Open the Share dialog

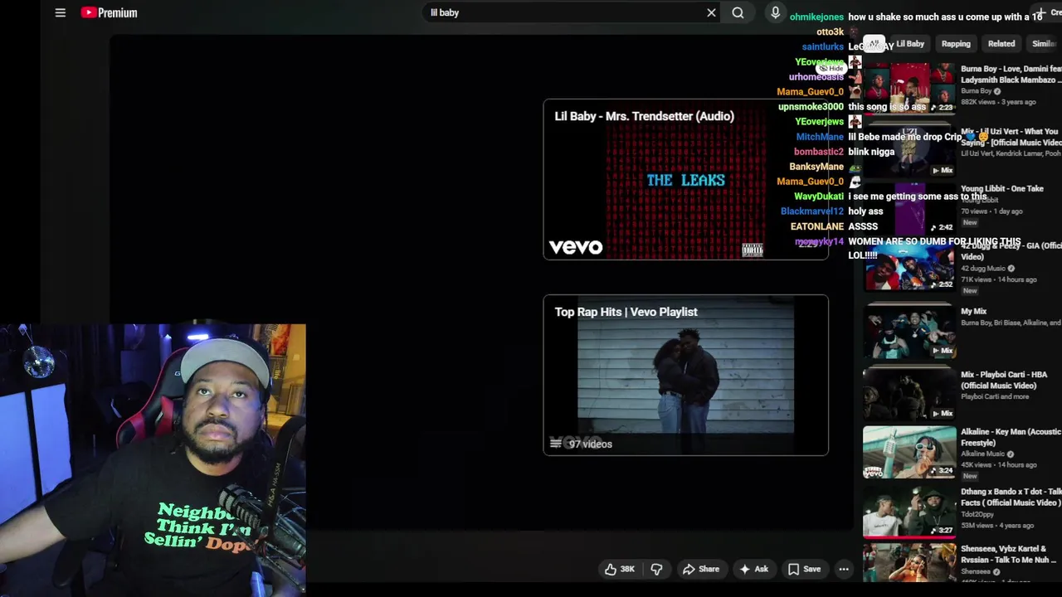701,569
